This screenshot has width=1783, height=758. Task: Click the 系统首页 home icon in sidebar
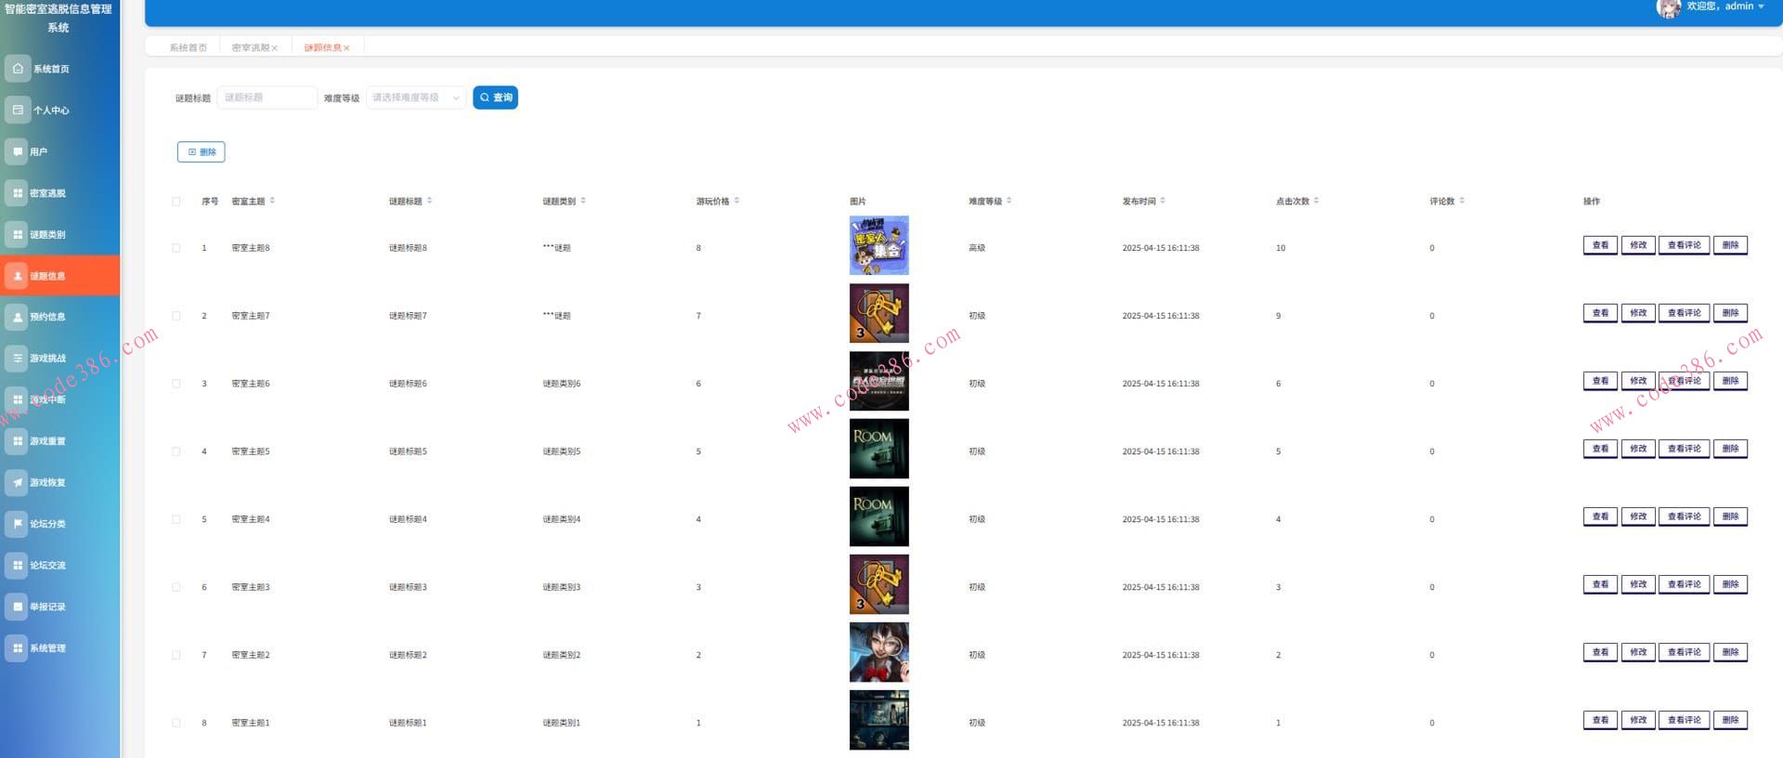click(x=17, y=69)
